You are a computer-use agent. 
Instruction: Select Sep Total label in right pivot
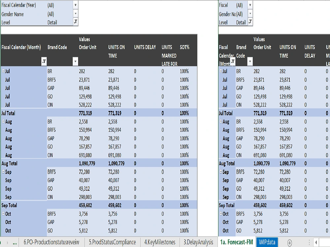(x=227, y=206)
